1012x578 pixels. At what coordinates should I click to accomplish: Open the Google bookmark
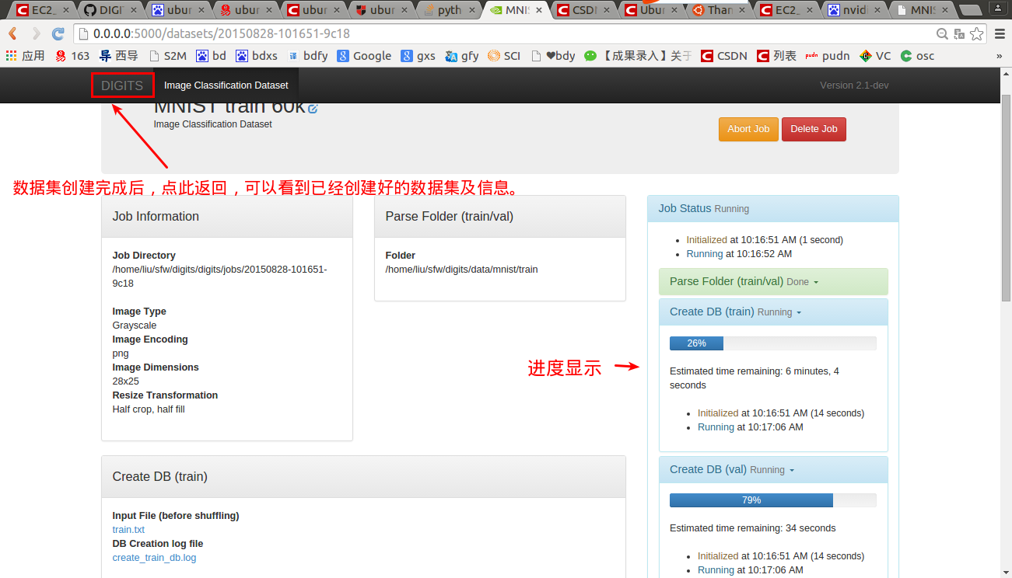(x=364, y=56)
